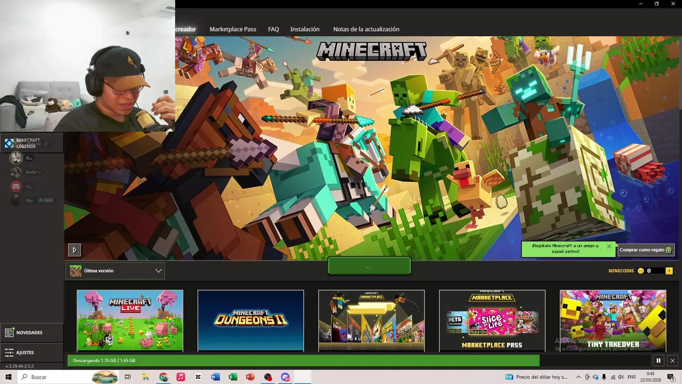Switch the ENG input language
This screenshot has width=682, height=384.
tap(632, 377)
